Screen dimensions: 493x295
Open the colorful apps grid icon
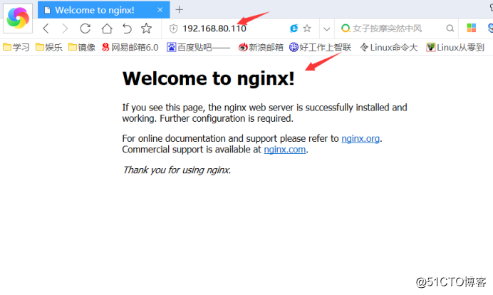[472, 28]
